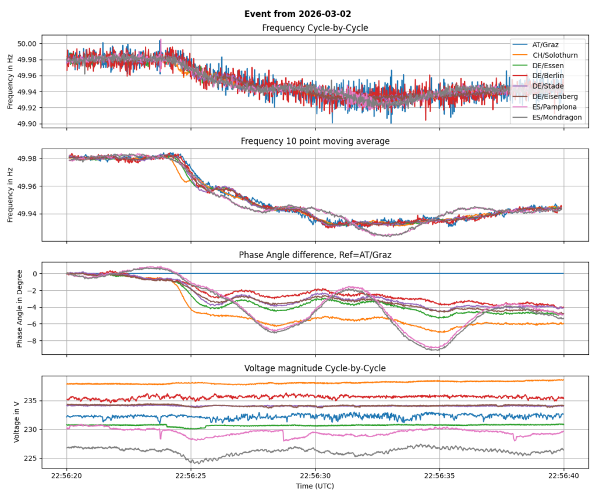Click the gray line swatch for ES/Mondragon
The width and height of the screenshot is (596, 497).
[x=520, y=117]
